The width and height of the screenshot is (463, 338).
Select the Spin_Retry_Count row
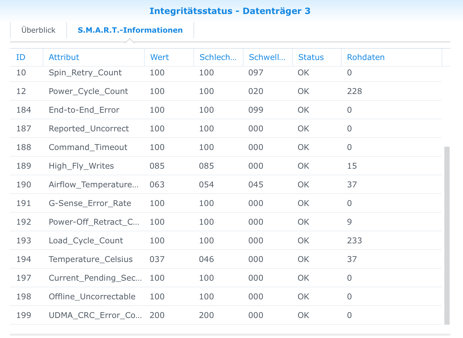tap(226, 73)
